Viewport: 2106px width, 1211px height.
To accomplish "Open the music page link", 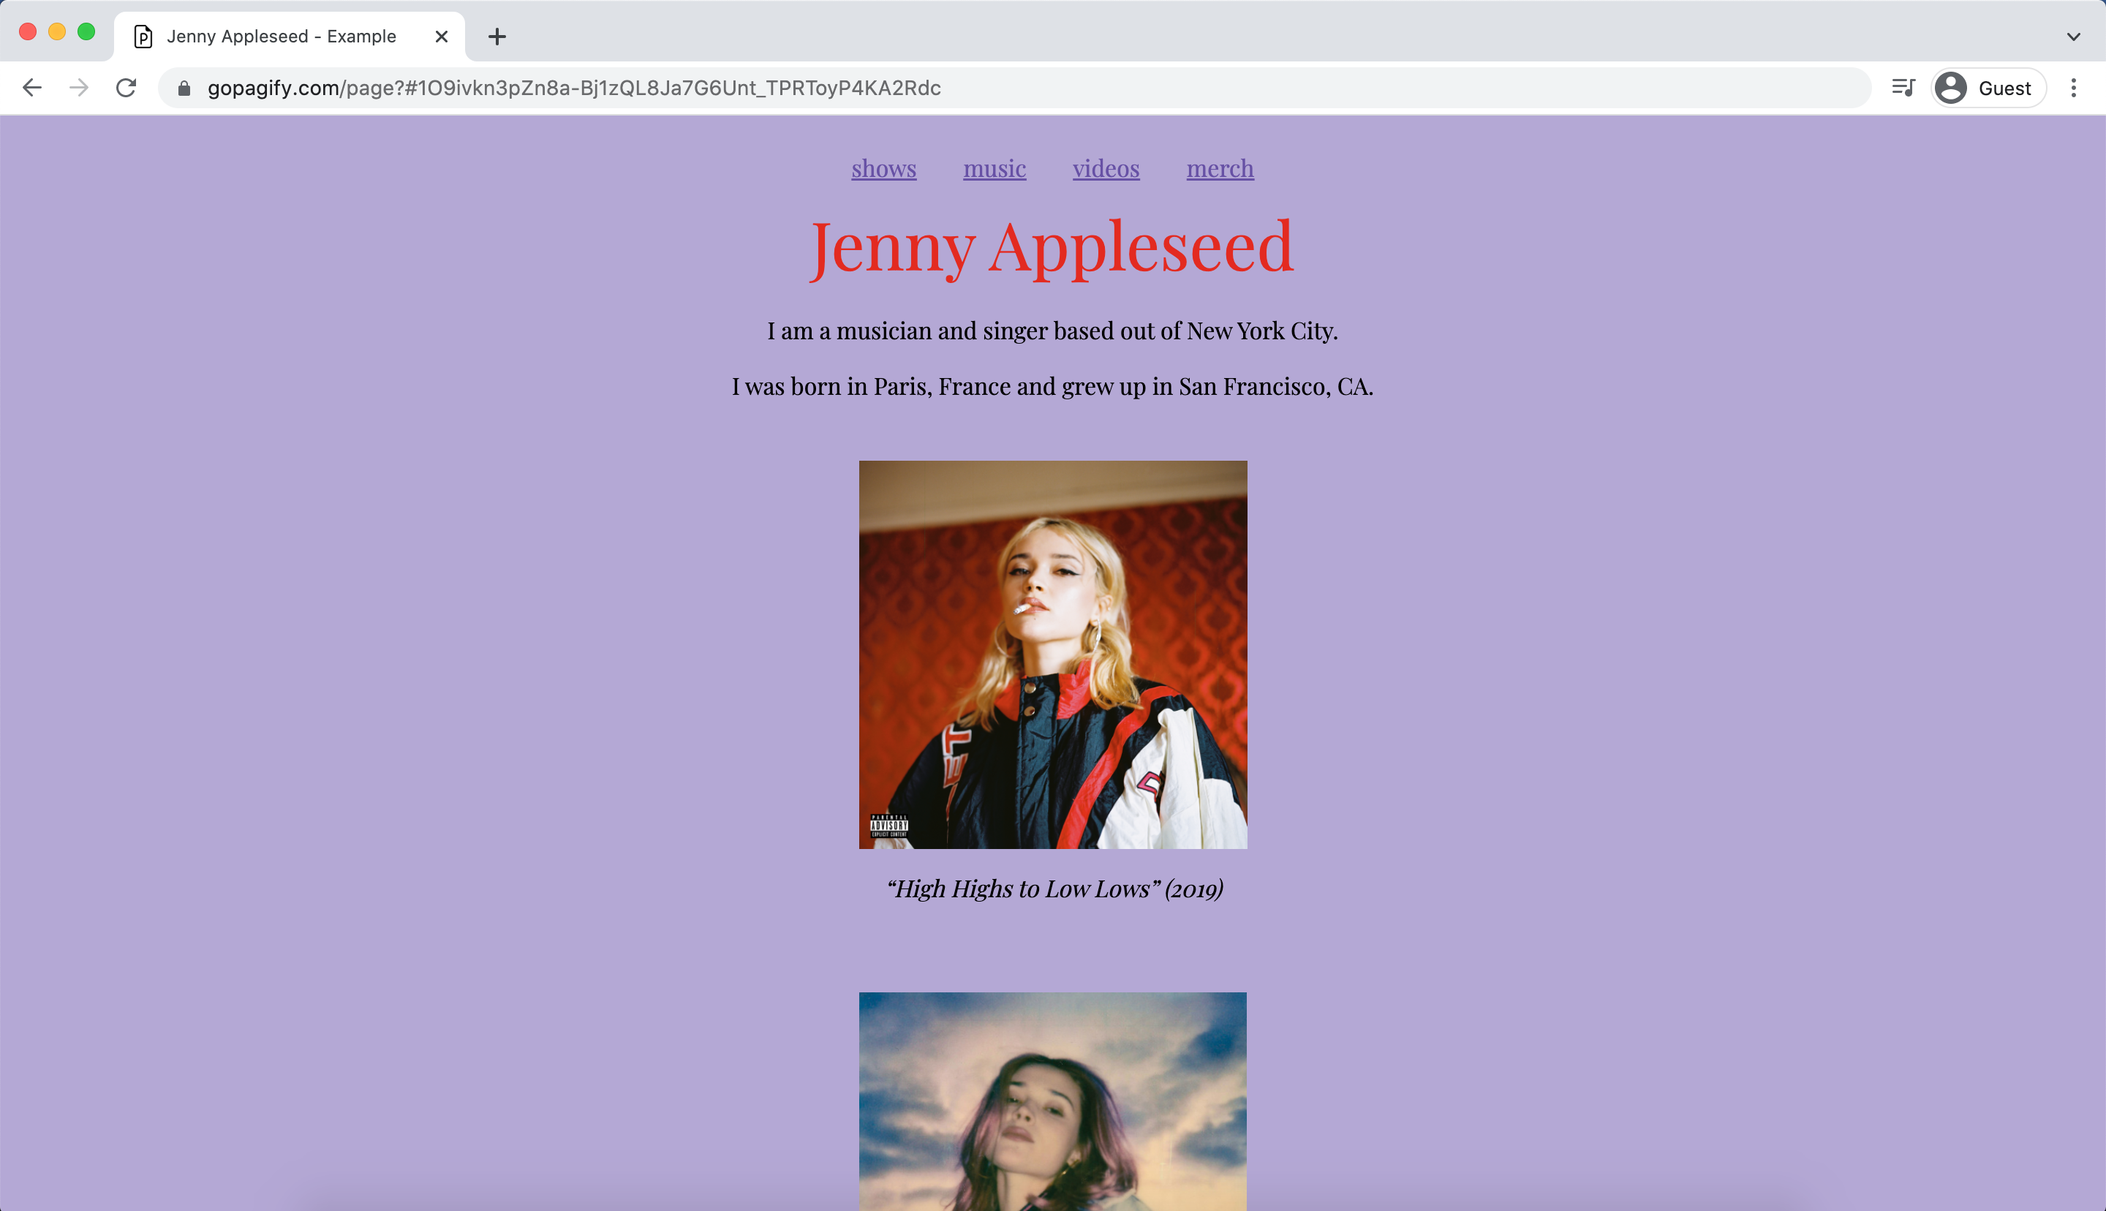I will [x=994, y=169].
